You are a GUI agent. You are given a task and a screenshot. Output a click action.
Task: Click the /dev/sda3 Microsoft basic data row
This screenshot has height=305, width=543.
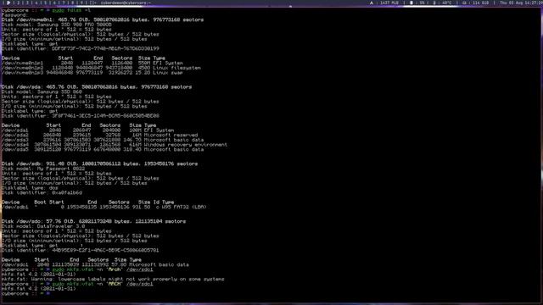(x=103, y=140)
